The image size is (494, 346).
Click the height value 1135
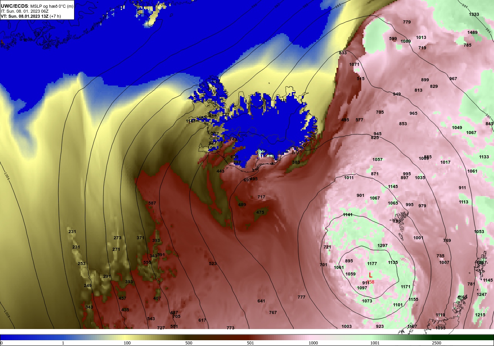(x=393, y=262)
